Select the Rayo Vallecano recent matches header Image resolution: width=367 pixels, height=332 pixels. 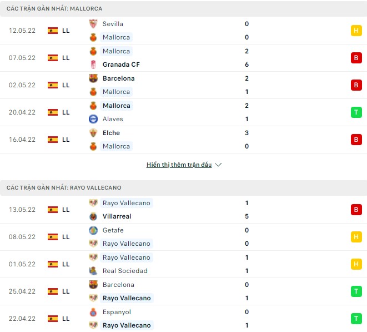coord(64,188)
